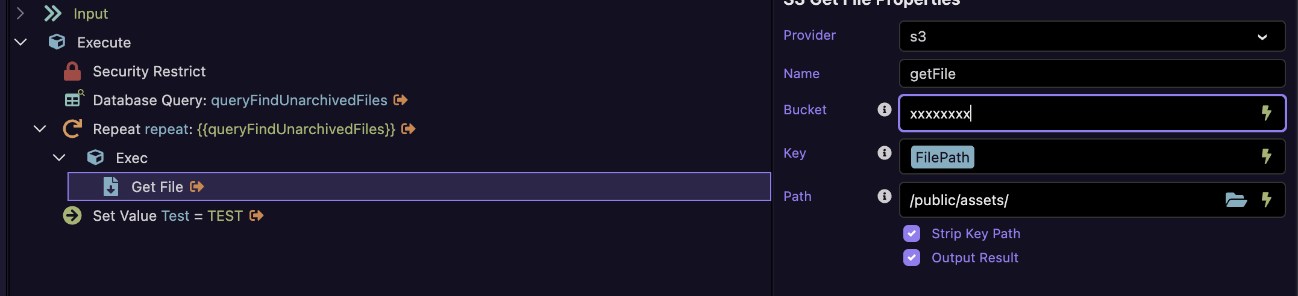The image size is (1298, 296).
Task: Click the Get File download icon
Action: (x=111, y=187)
